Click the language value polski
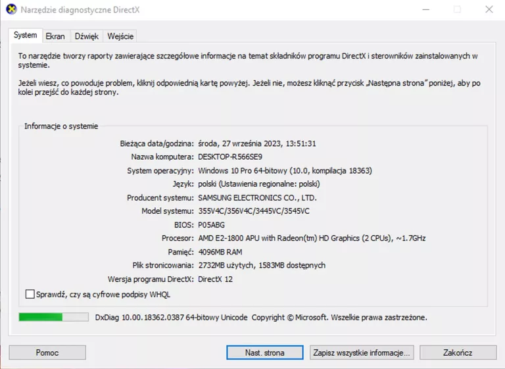The image size is (505, 369). pyautogui.click(x=259, y=184)
